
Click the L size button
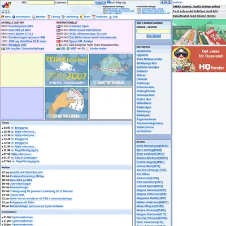(169, 2)
